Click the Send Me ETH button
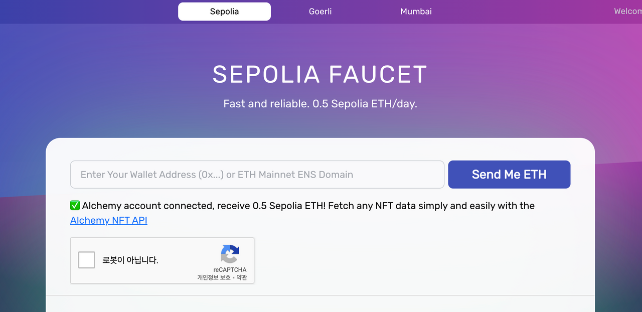The image size is (642, 312). [509, 175]
